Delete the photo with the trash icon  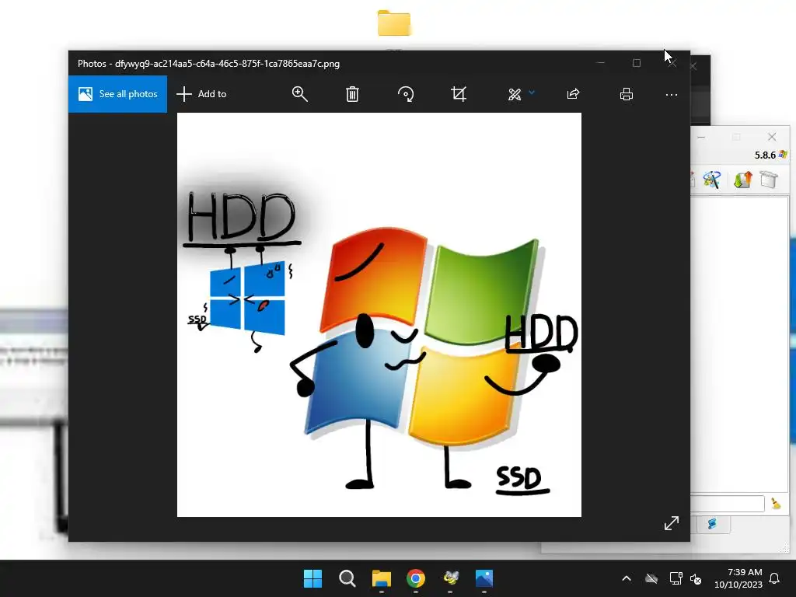[352, 94]
